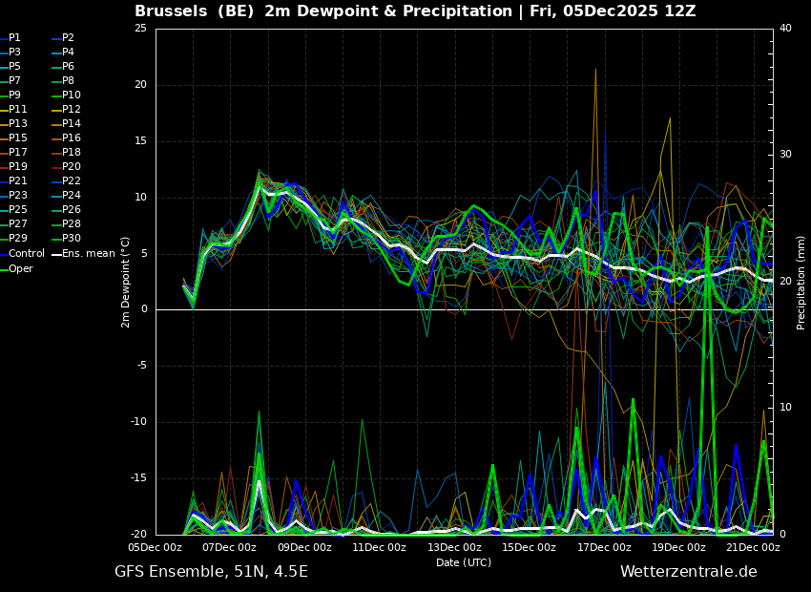Select the 05Dec 00z date tick label
This screenshot has width=811, height=592.
[156, 548]
